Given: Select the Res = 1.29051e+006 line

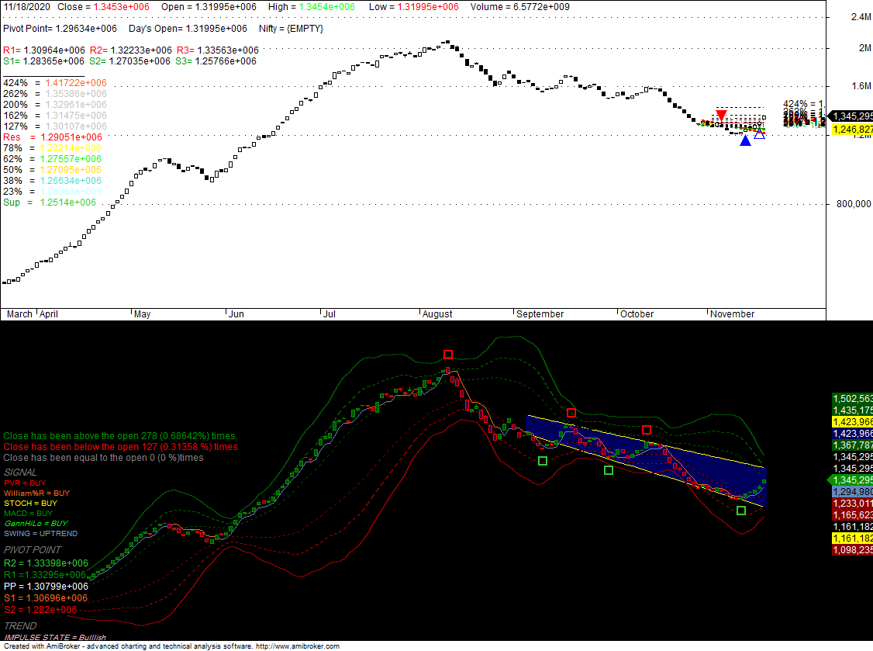Looking at the screenshot, I should (53, 137).
